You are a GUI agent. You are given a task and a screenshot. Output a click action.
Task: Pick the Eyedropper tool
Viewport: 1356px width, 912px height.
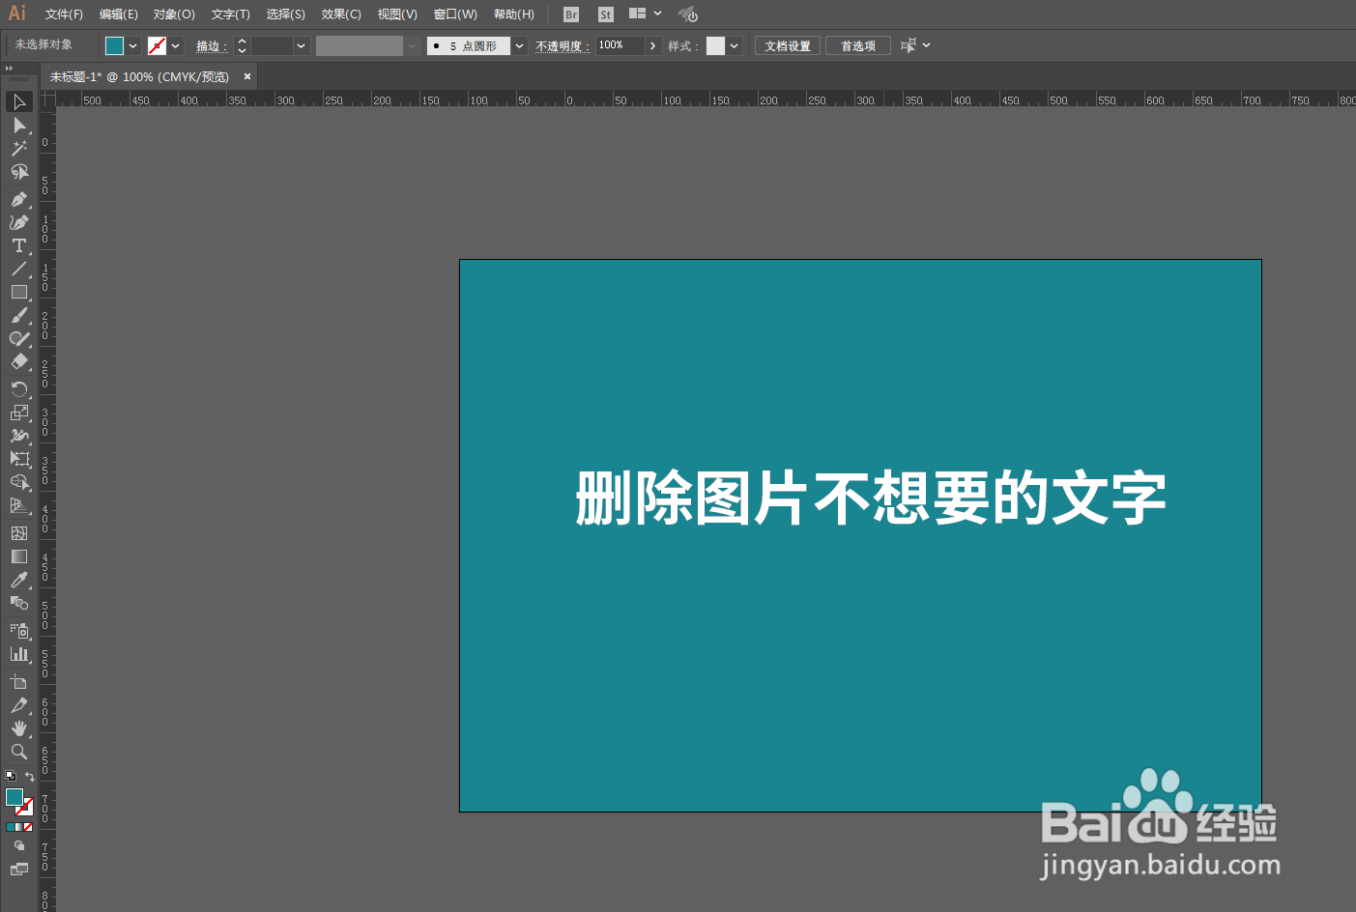point(19,580)
